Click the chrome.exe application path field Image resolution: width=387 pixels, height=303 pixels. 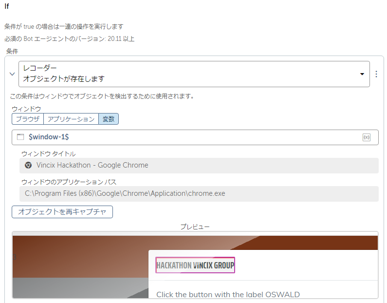coord(199,193)
